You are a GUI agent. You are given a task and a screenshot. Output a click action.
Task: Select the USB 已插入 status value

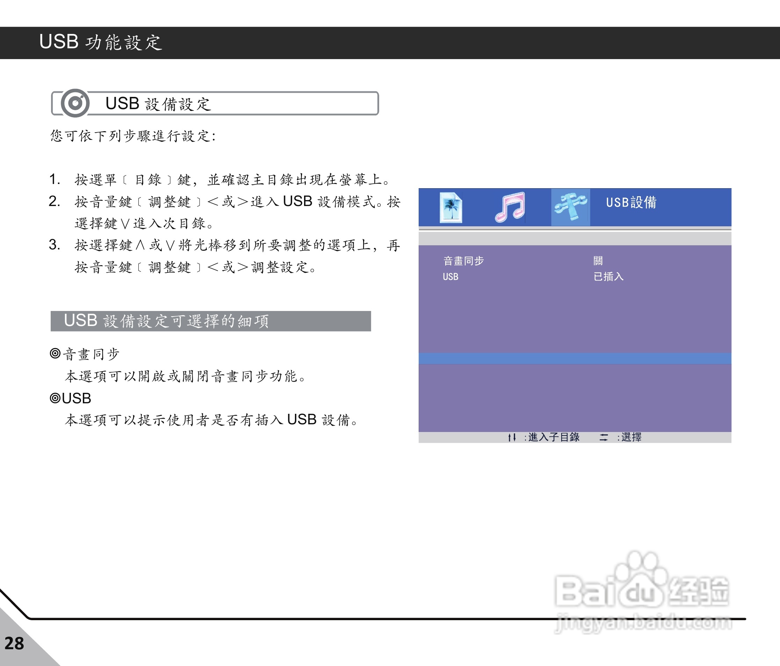click(x=608, y=277)
